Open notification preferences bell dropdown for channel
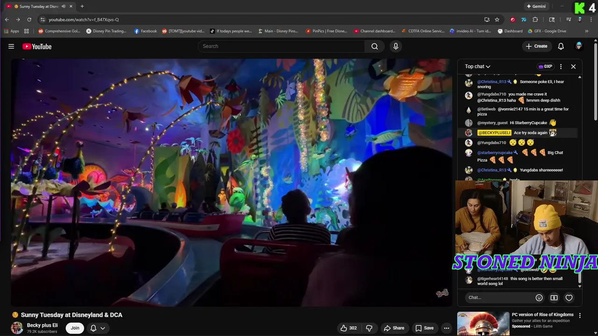Image resolution: width=598 pixels, height=336 pixels. click(98, 328)
